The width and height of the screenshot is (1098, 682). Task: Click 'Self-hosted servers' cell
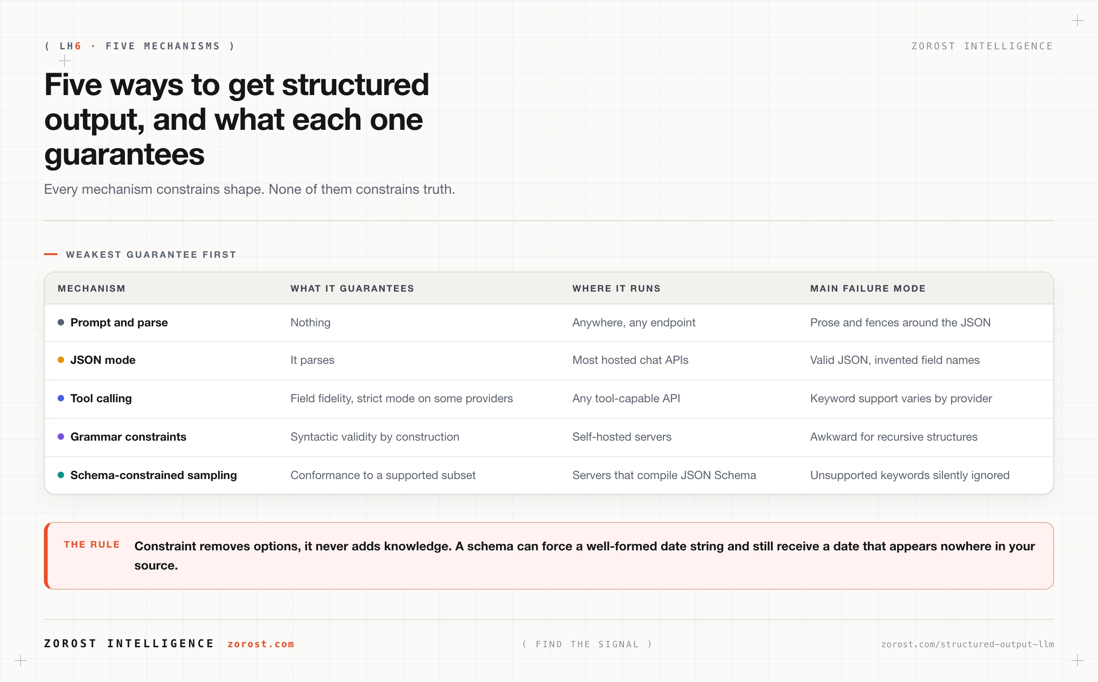(622, 437)
